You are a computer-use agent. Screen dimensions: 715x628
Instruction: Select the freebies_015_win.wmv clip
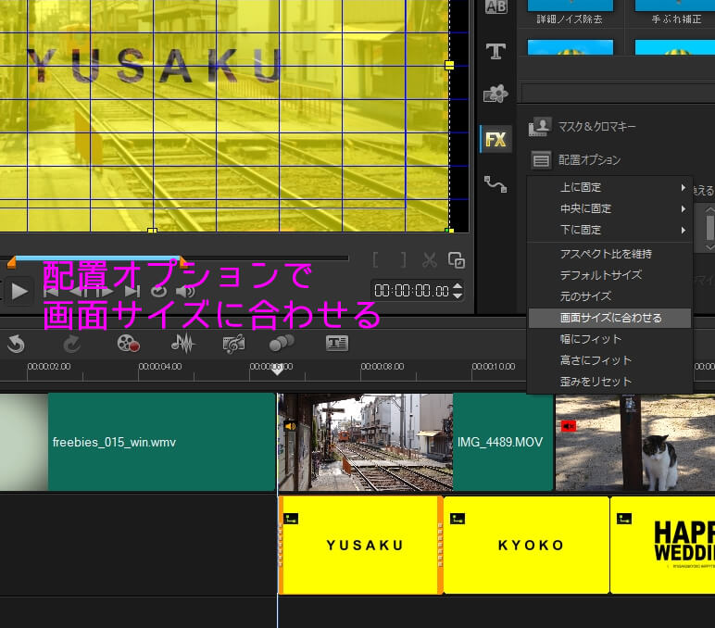[137, 442]
